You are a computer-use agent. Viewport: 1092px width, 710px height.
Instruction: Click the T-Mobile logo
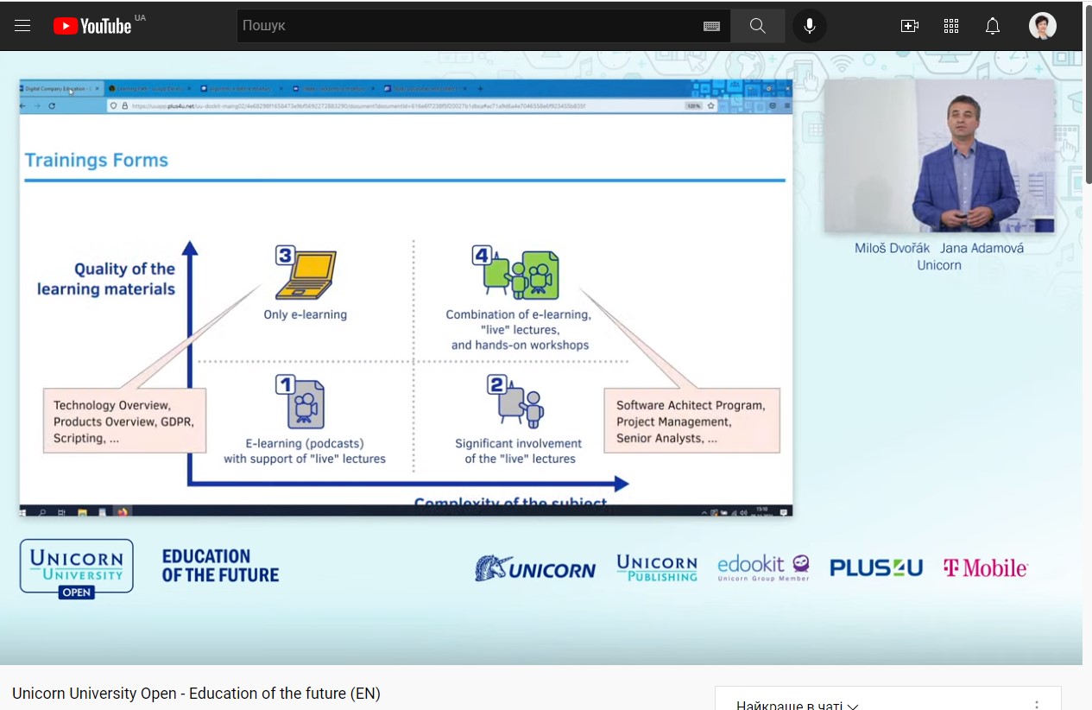[x=985, y=567]
